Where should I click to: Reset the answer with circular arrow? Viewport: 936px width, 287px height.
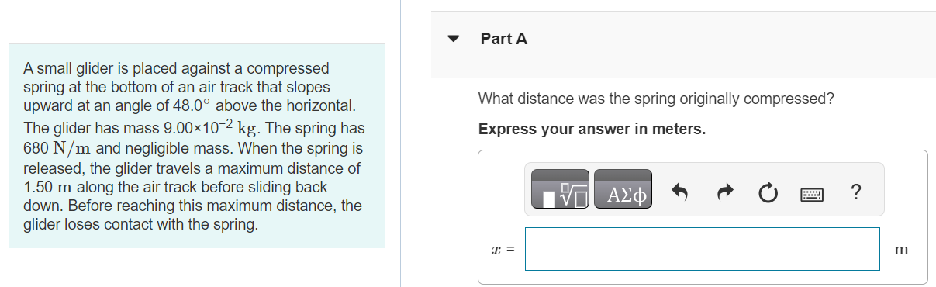(767, 191)
